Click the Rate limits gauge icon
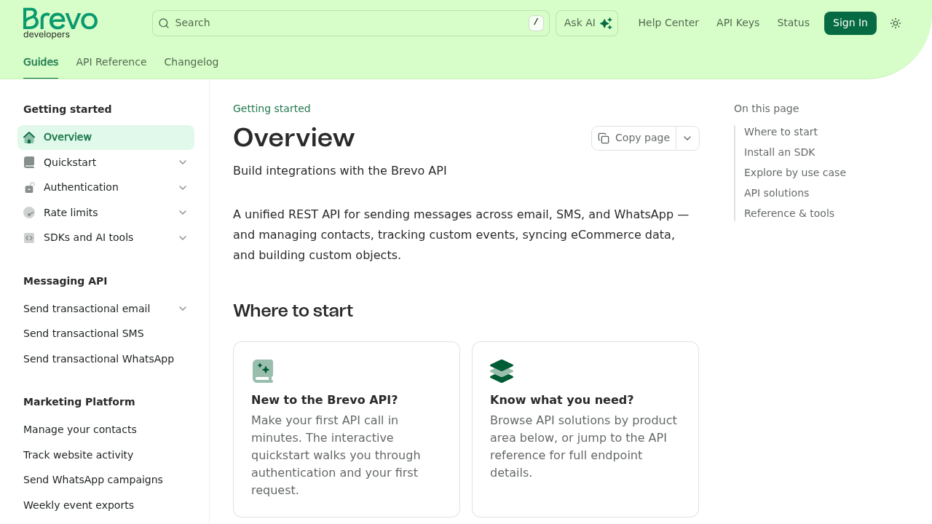This screenshot has height=524, width=932. point(29,213)
